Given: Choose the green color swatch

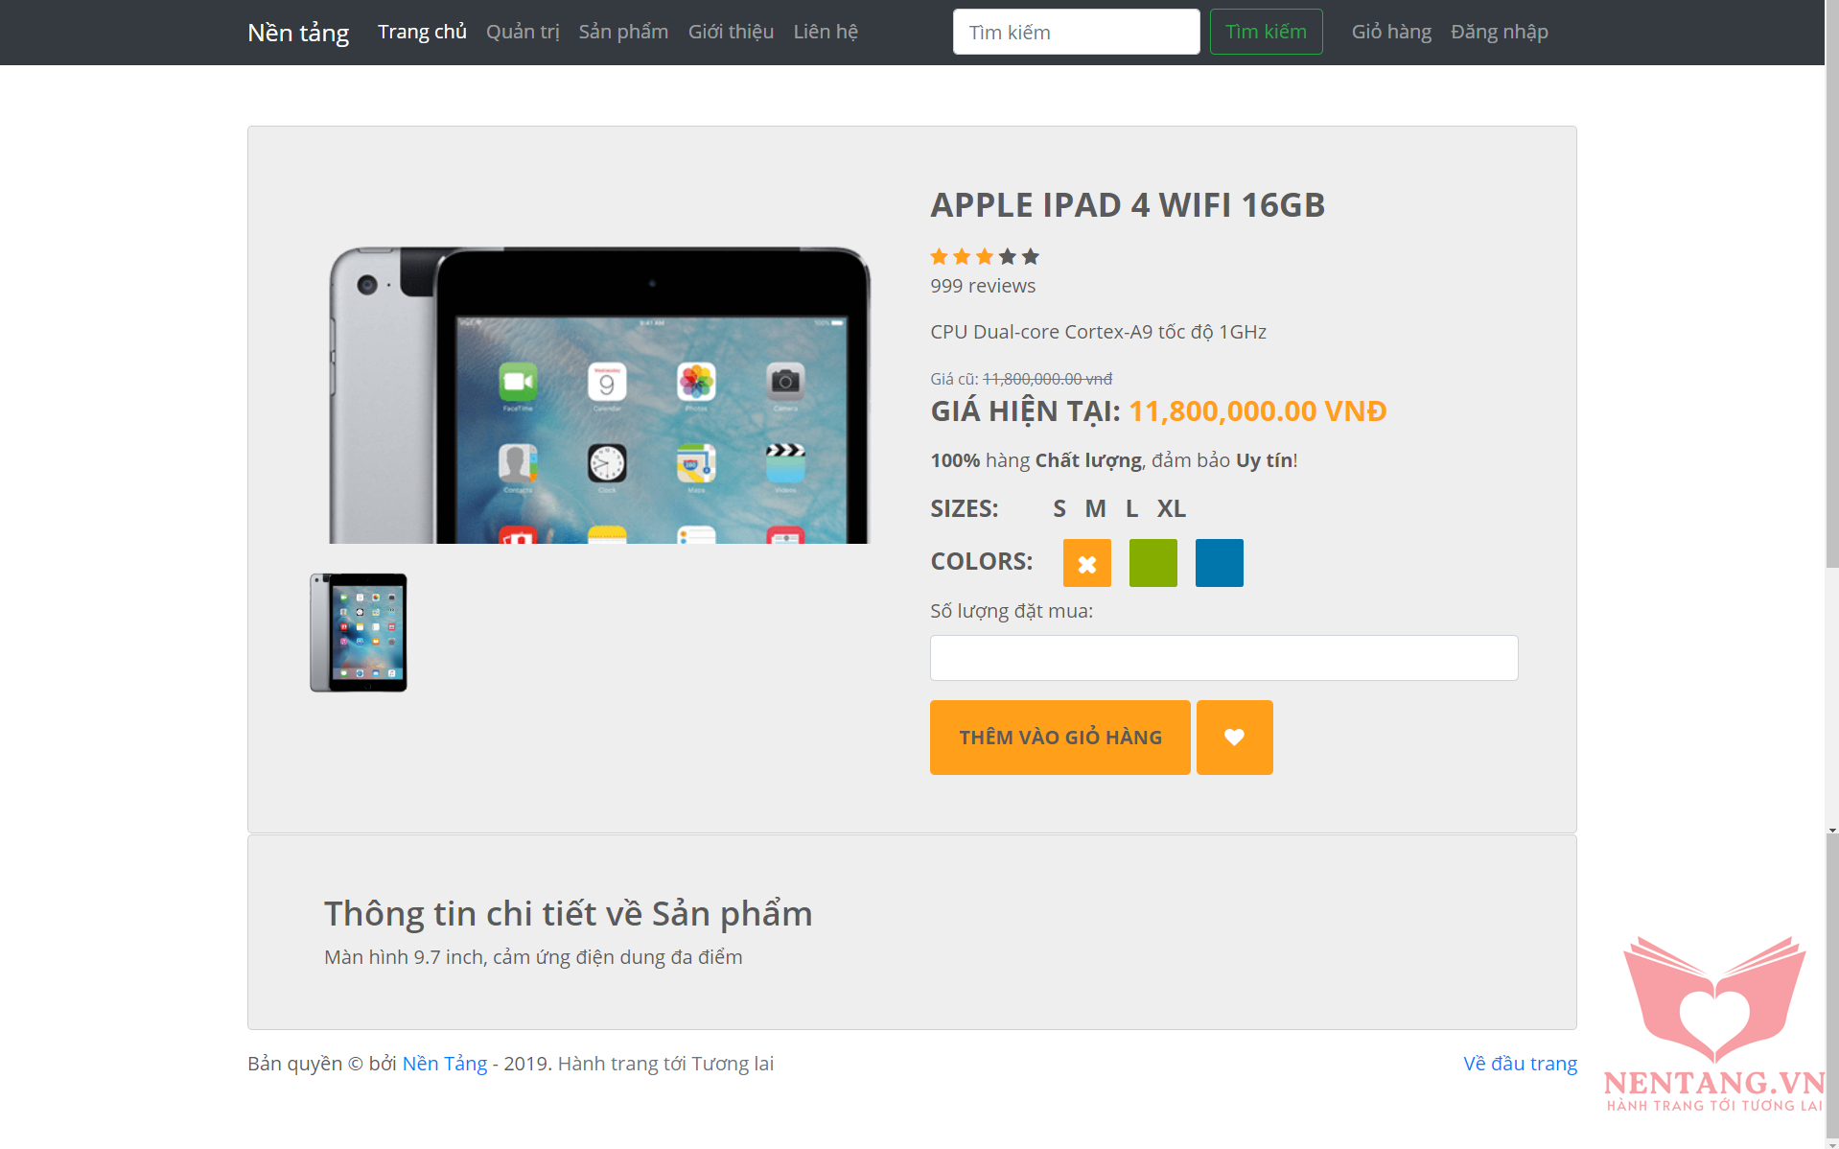Looking at the screenshot, I should (1152, 563).
